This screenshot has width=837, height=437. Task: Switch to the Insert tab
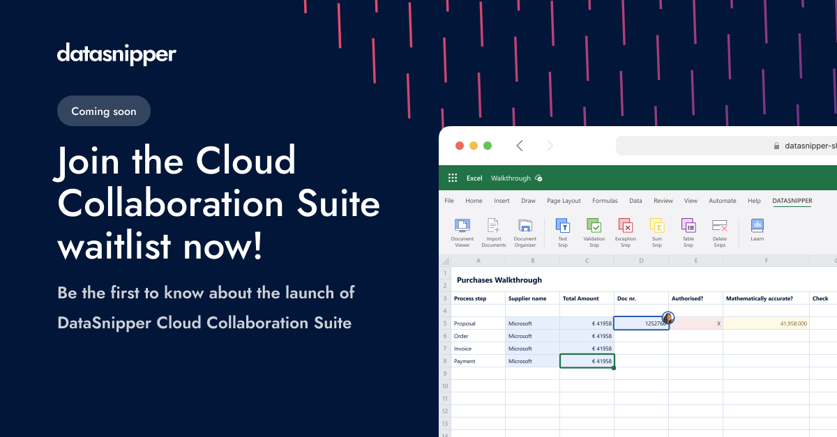pyautogui.click(x=502, y=201)
